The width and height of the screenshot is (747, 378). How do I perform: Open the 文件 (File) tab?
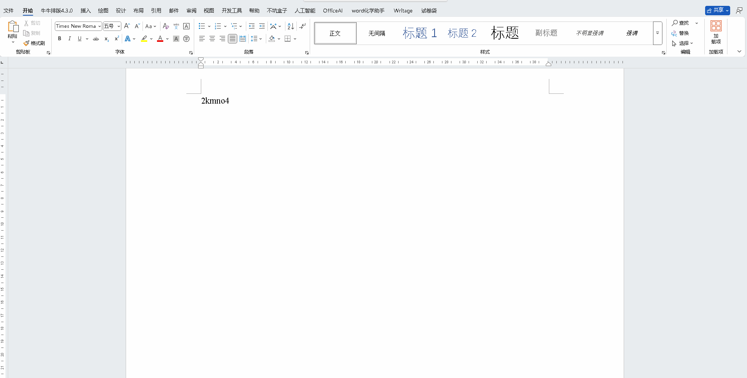(x=9, y=11)
